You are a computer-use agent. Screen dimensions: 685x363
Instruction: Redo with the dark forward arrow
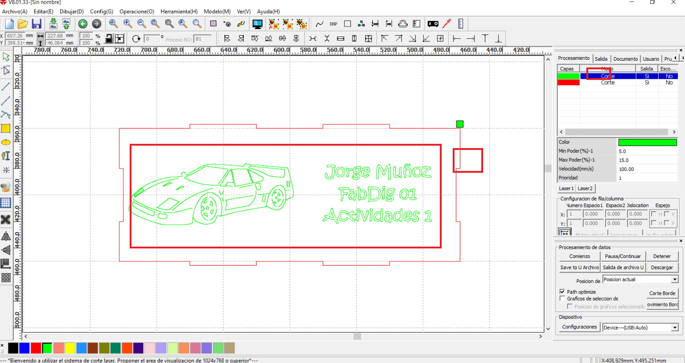point(96,24)
